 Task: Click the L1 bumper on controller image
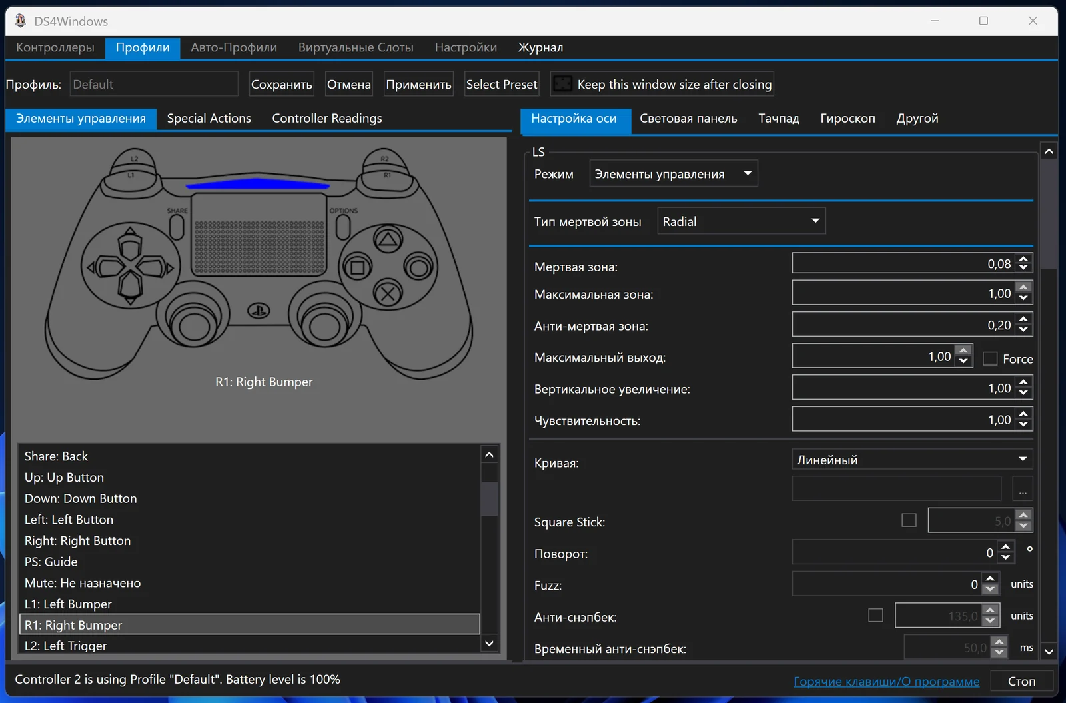(x=131, y=175)
